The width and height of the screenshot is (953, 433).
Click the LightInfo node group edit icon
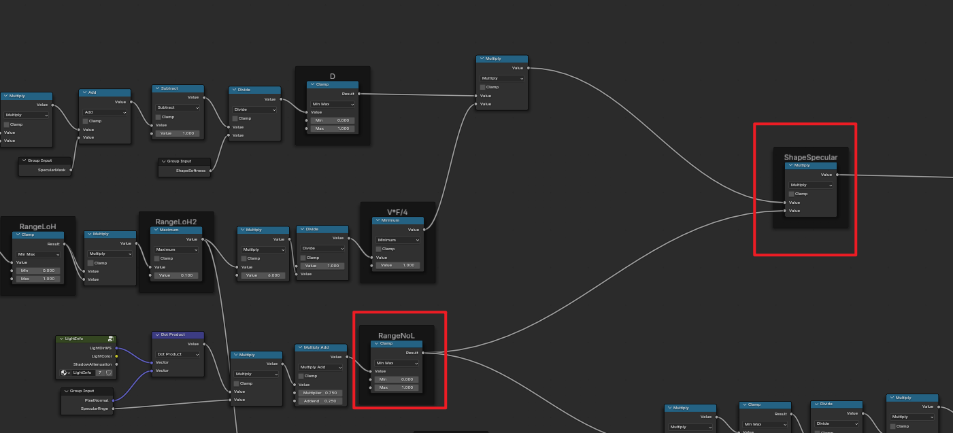[110, 339]
